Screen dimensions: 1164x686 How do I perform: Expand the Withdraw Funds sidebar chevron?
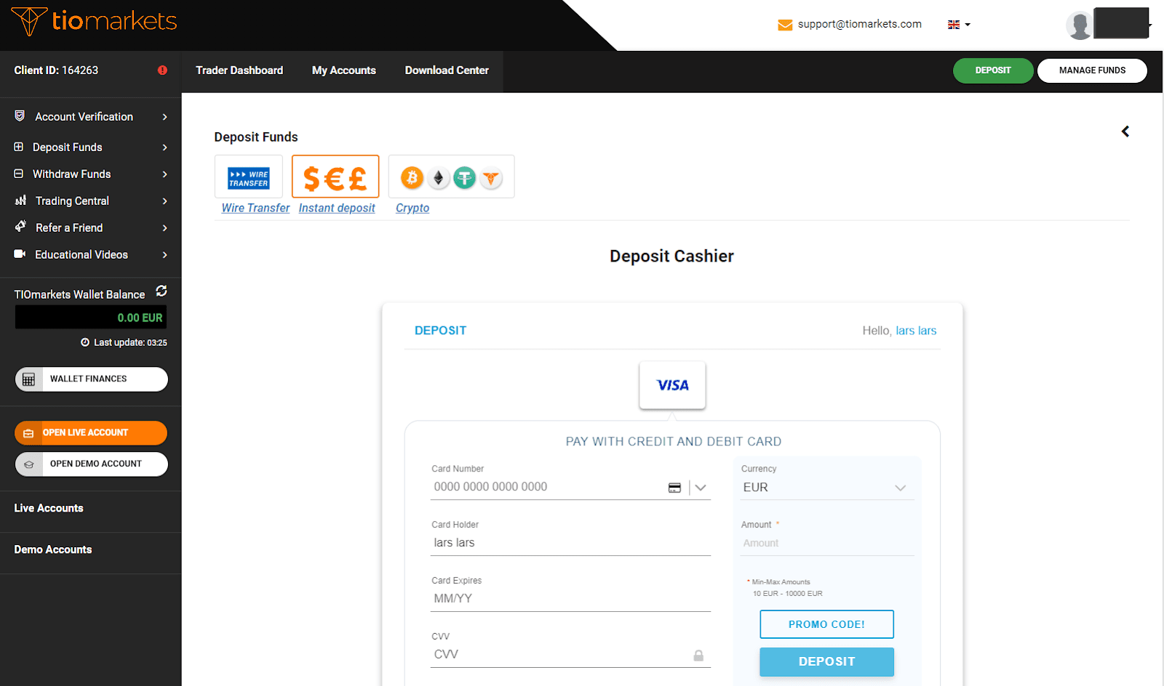coord(165,174)
